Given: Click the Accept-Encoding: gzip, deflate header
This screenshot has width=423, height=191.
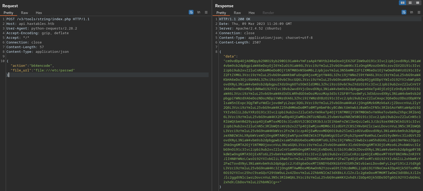Looking at the screenshot, I should point(38,33).
